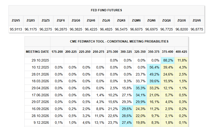Select the highlighted 56,4% probability cell
This screenshot has height=127, width=211.
[x=154, y=67]
